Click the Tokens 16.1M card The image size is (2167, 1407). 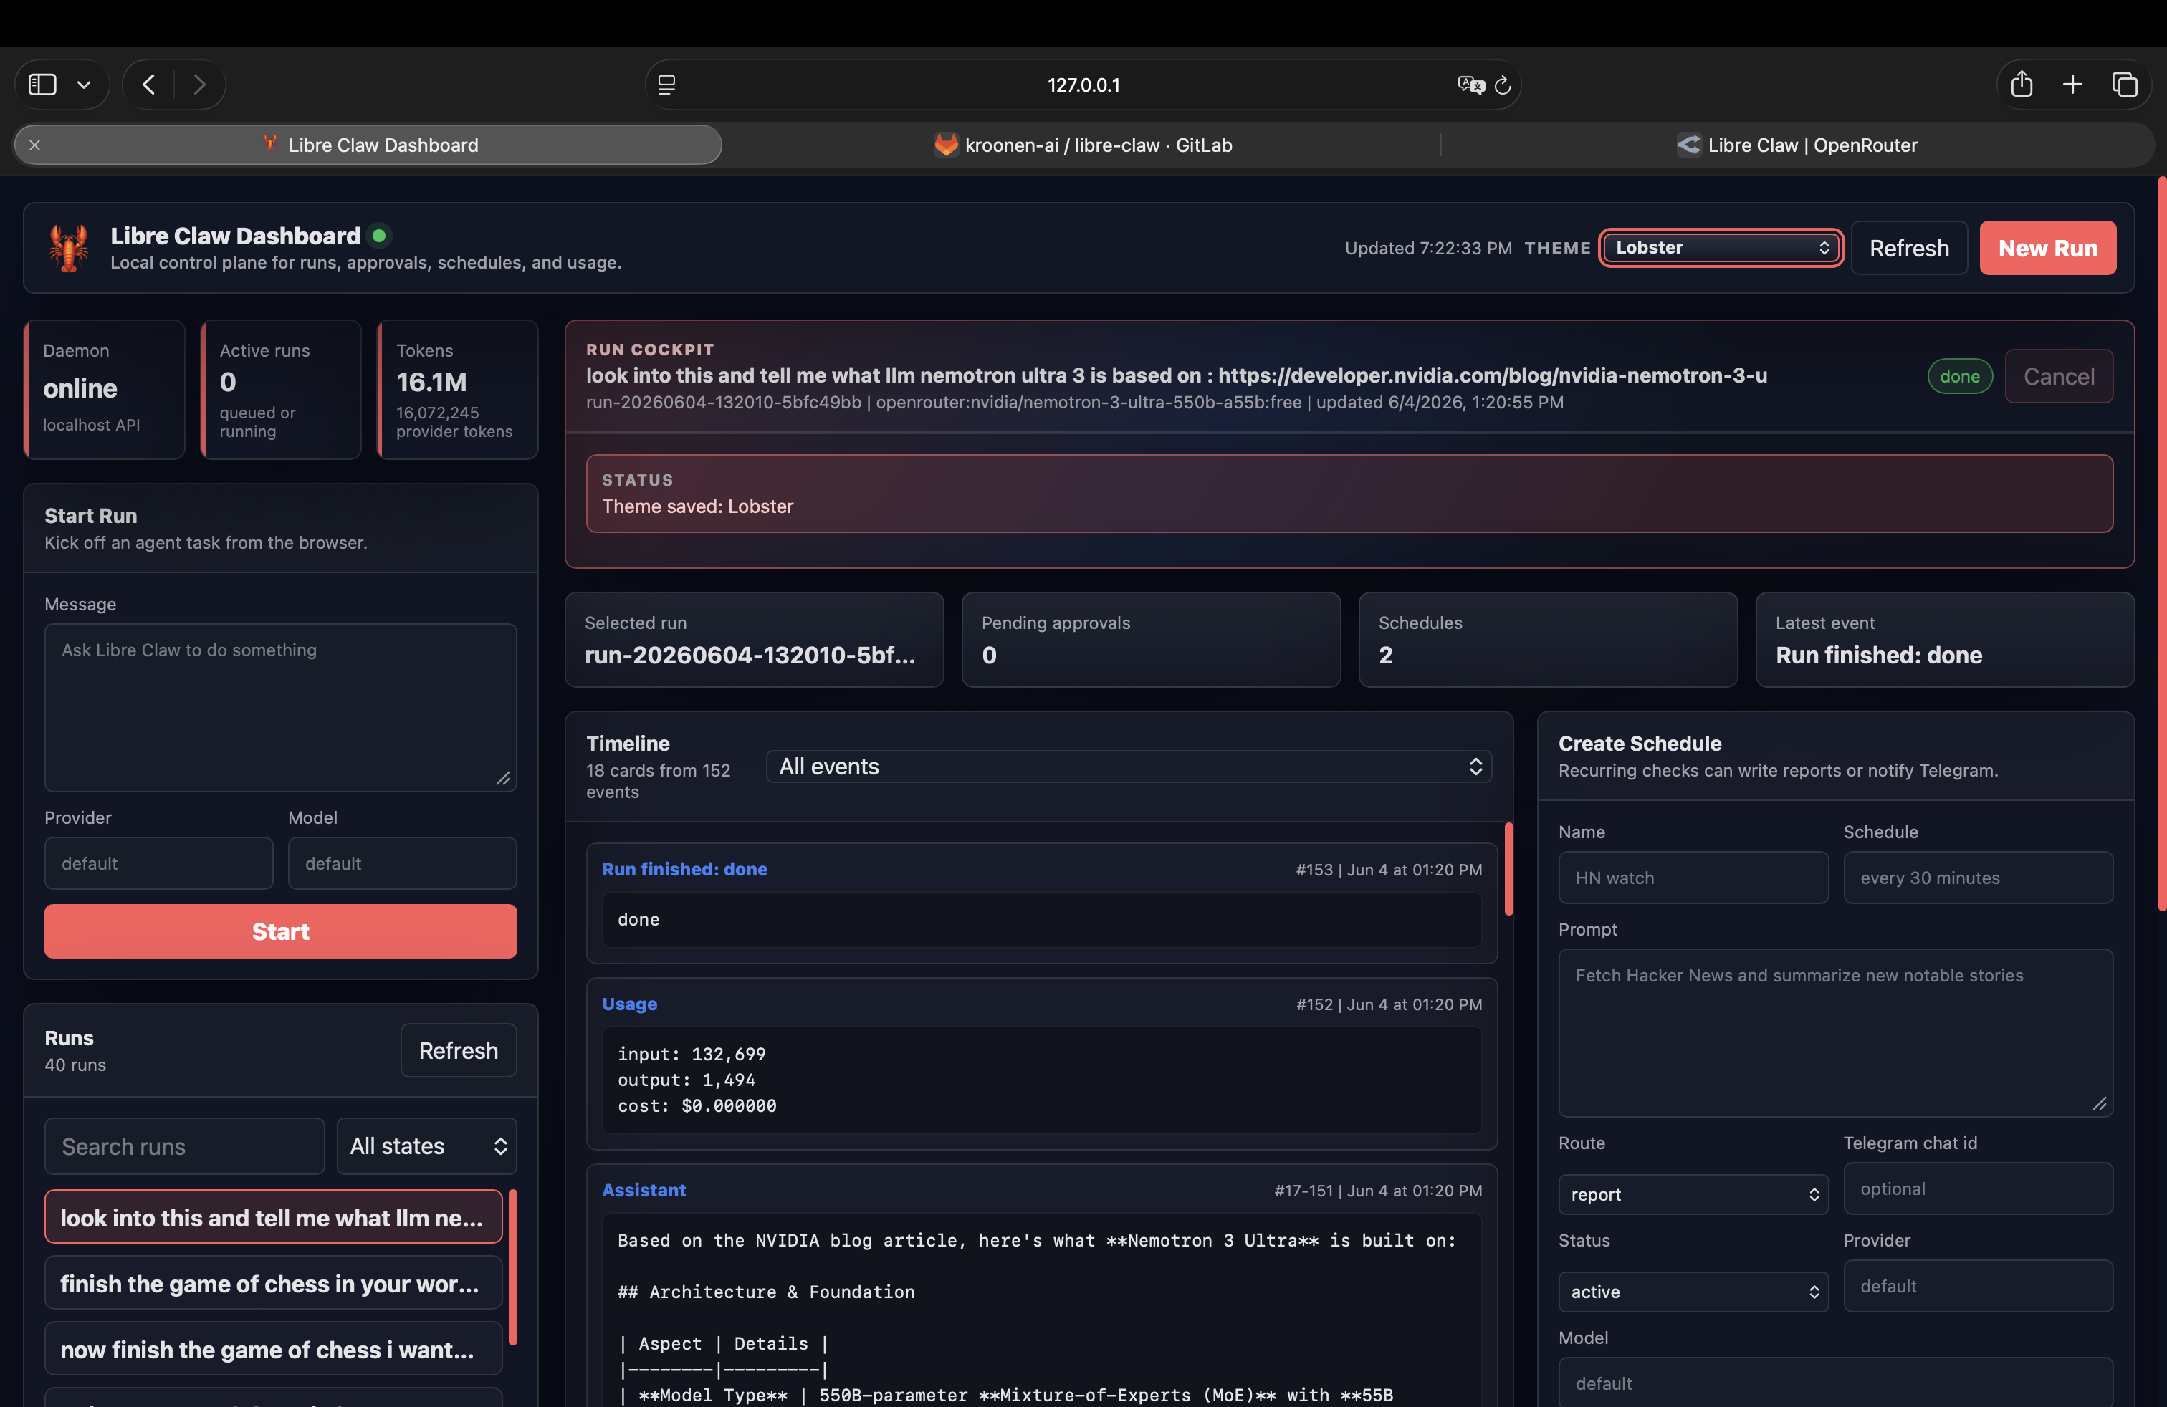click(x=458, y=390)
